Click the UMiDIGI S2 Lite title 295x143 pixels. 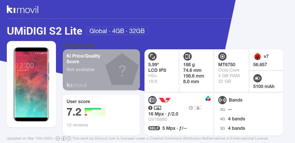44,31
